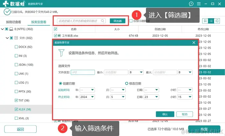Screen dimensions: 225x136
Task: Switch to the 按路径查看 tab
Action: point(14,22)
